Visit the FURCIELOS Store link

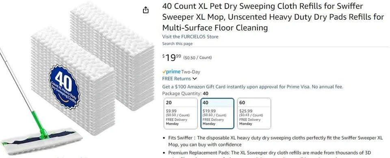pyautogui.click(x=190, y=37)
